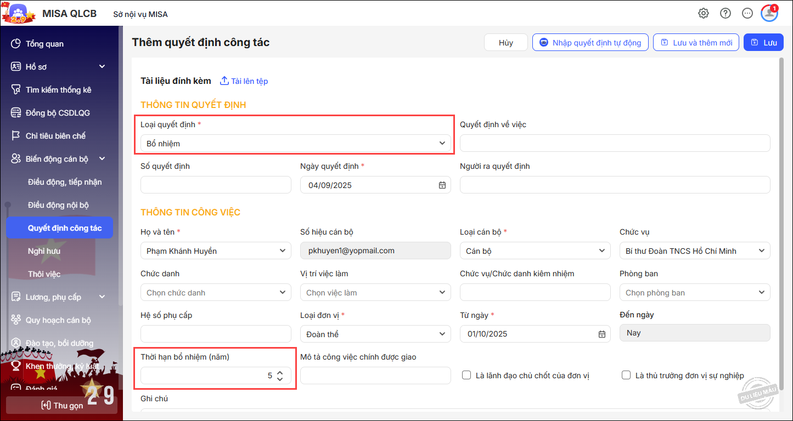Click the Tải lên tệp upload link
The width and height of the screenshot is (793, 421).
(244, 81)
